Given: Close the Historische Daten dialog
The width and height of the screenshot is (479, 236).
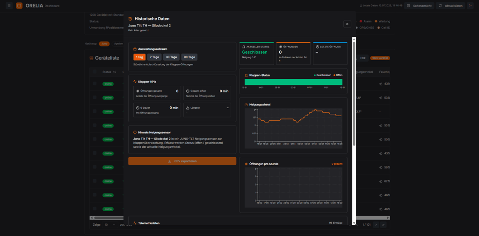Looking at the screenshot, I should coord(347,24).
